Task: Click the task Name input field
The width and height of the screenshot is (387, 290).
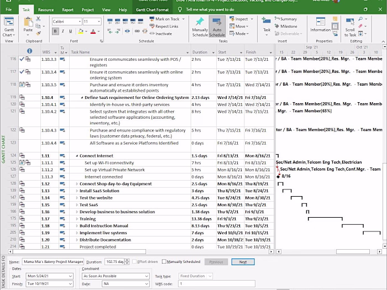Action: [53, 262]
